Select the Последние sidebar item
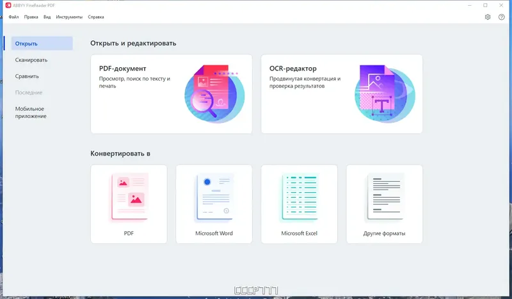 pos(29,92)
